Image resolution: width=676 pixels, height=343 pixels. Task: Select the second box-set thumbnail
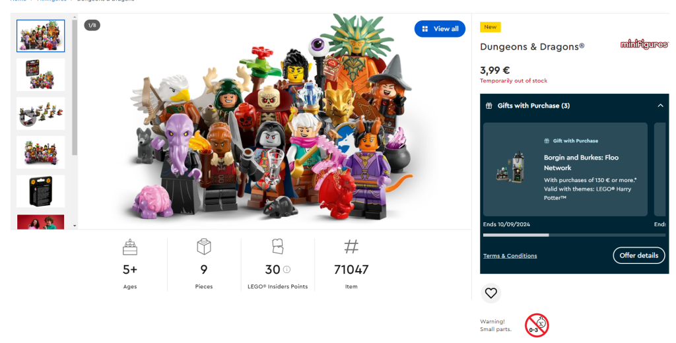pos(41,75)
